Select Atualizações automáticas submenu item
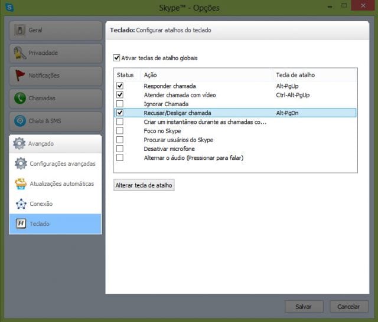The width and height of the screenshot is (378, 322). coord(56,183)
